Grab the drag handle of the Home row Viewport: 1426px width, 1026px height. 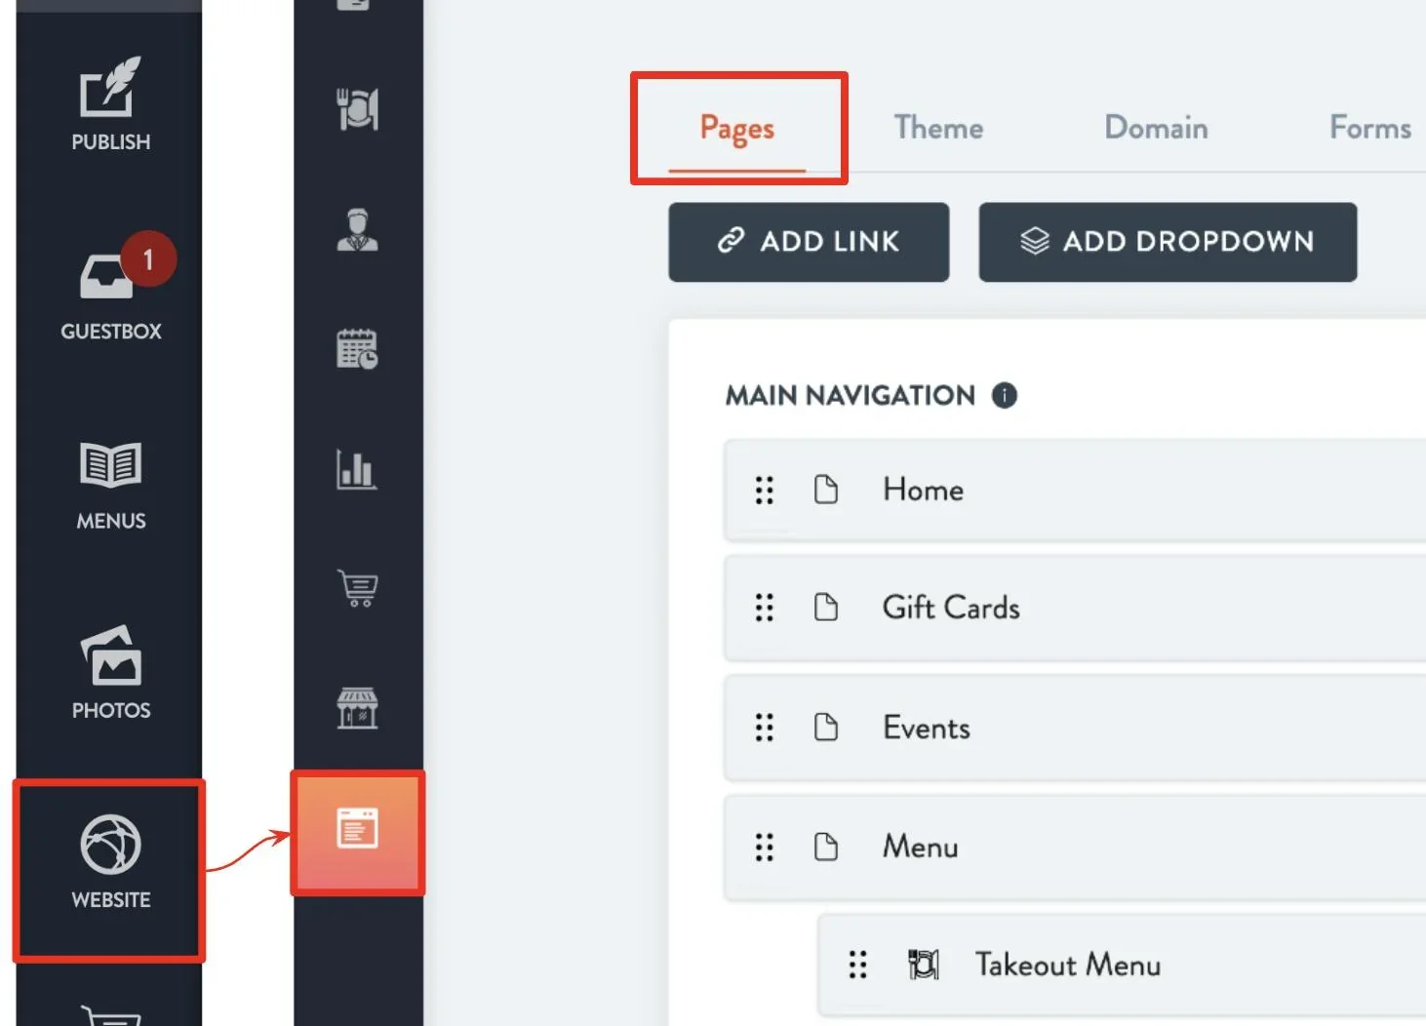(x=765, y=490)
